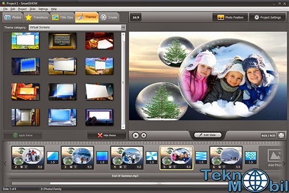Screen dimensions: 289x193
Task: Click the Photos tab camera icon
Action: point(7,17)
